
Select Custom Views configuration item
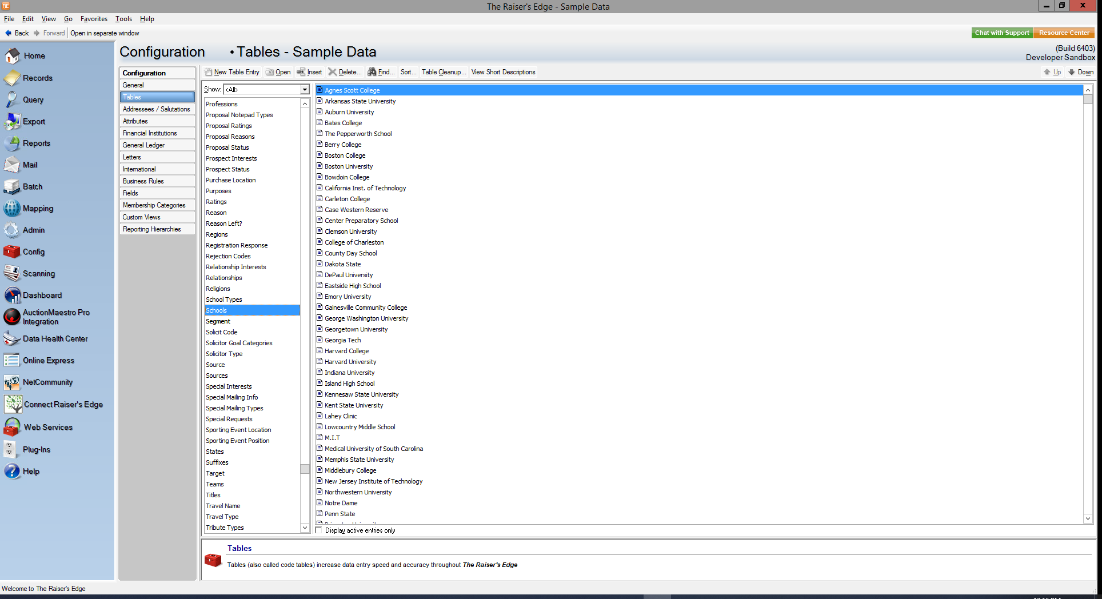coord(157,217)
